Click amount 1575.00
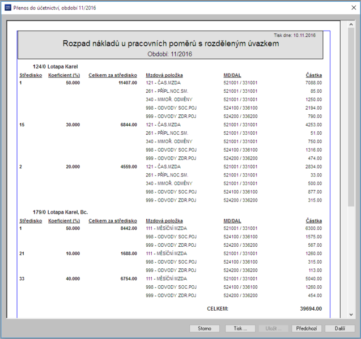The width and height of the screenshot is (361, 339). [313, 237]
